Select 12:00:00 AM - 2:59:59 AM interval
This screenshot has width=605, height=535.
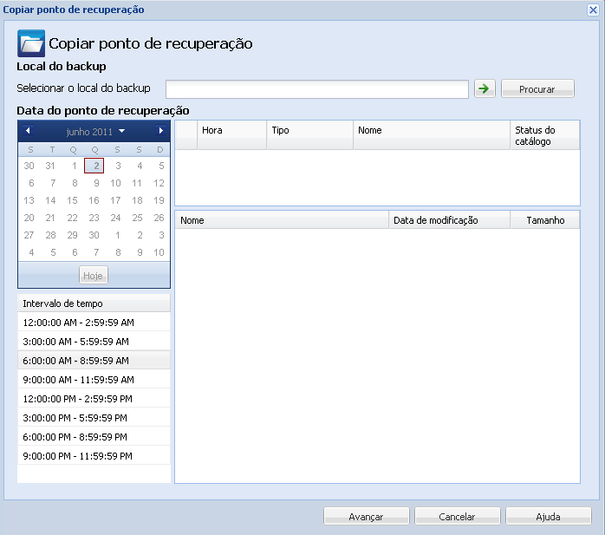(94, 323)
